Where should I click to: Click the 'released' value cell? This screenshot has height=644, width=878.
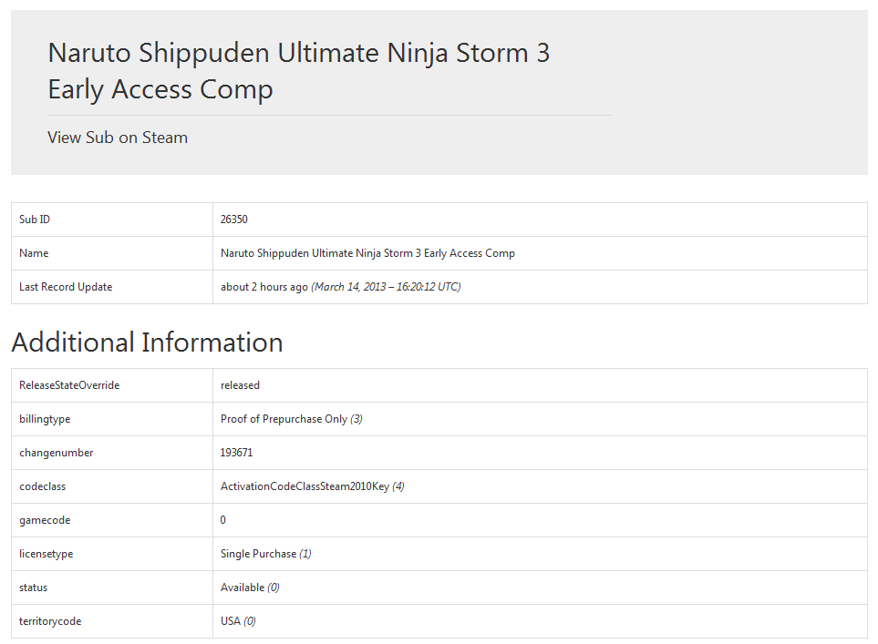[x=240, y=385]
